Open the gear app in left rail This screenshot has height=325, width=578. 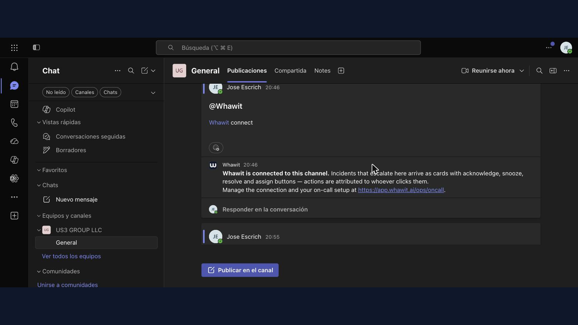[14, 179]
